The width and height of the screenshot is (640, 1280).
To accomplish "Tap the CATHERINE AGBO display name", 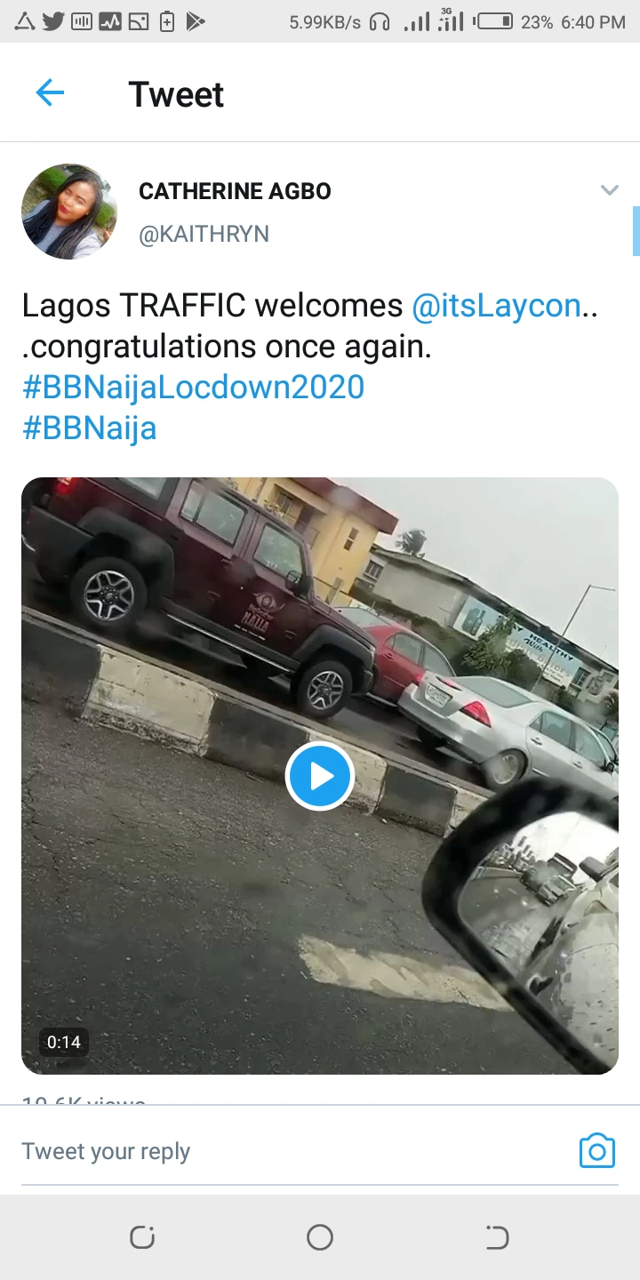I will [x=235, y=191].
